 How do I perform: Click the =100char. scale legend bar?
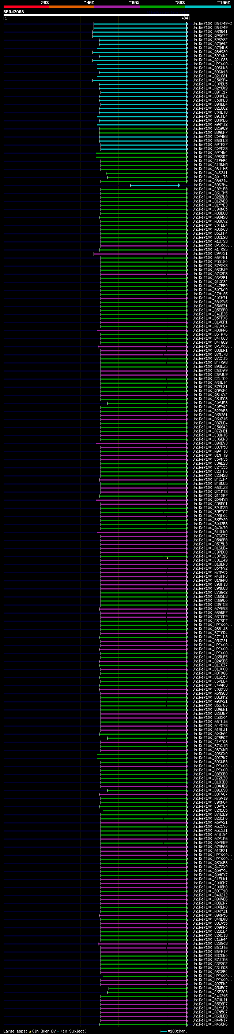pos(163,1031)
